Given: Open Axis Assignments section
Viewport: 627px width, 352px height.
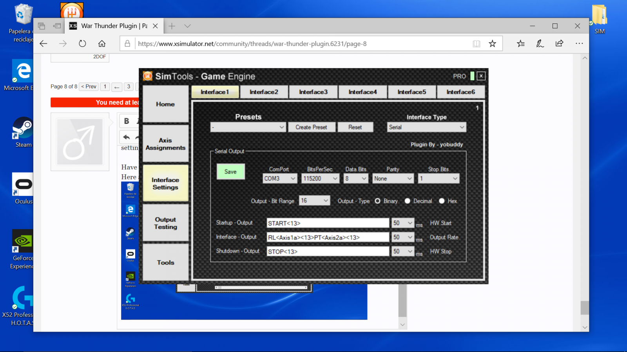Looking at the screenshot, I should [165, 144].
